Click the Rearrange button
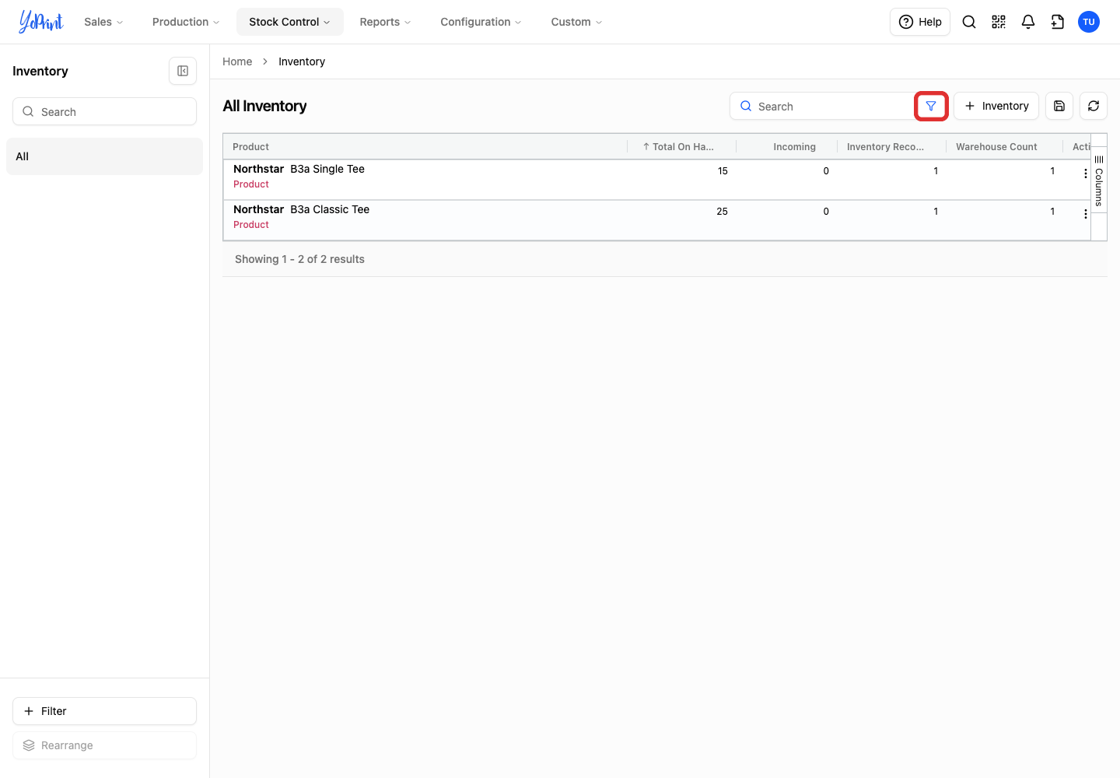The image size is (1120, 778). pyautogui.click(x=104, y=745)
